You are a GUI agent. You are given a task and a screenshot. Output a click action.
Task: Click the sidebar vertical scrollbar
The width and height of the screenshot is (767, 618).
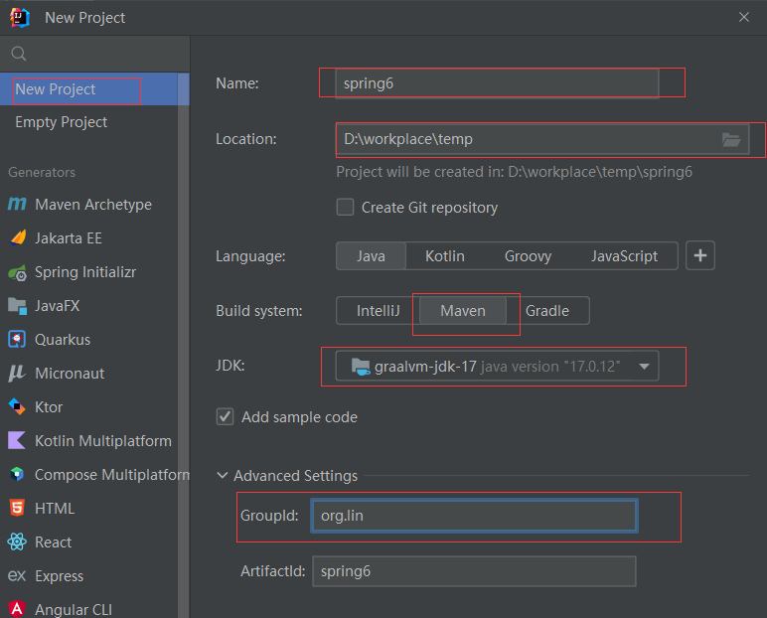[x=184, y=343]
